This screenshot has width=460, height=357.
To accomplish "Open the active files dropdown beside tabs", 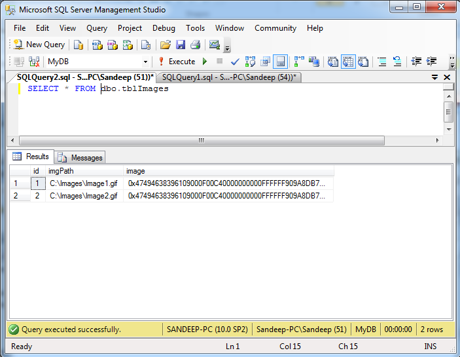I will click(x=434, y=77).
